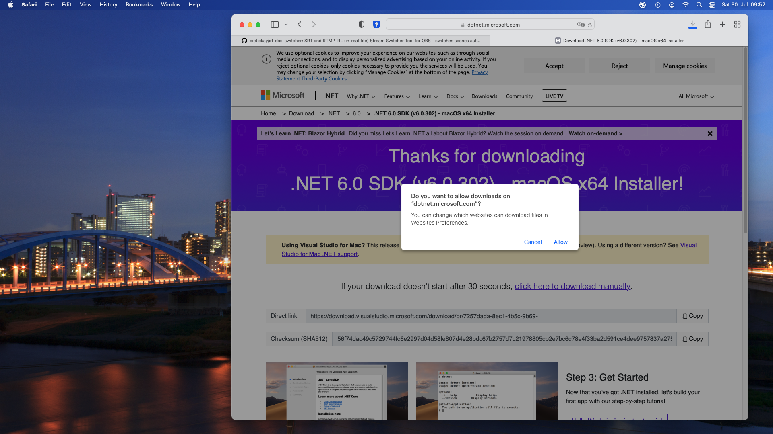Screen dimensions: 773x434
Task: Expand the Learn dropdown
Action: coord(428,96)
